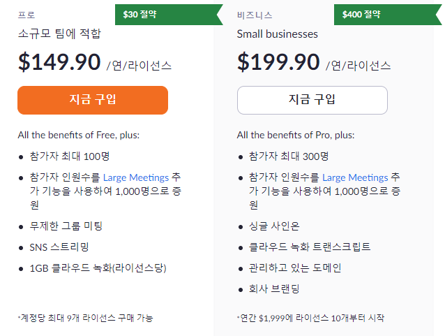The image size is (445, 336).
Task: Click the $149.90 price text
Action: click(59, 62)
